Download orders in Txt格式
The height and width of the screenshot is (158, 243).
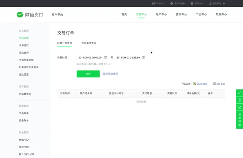(219, 84)
